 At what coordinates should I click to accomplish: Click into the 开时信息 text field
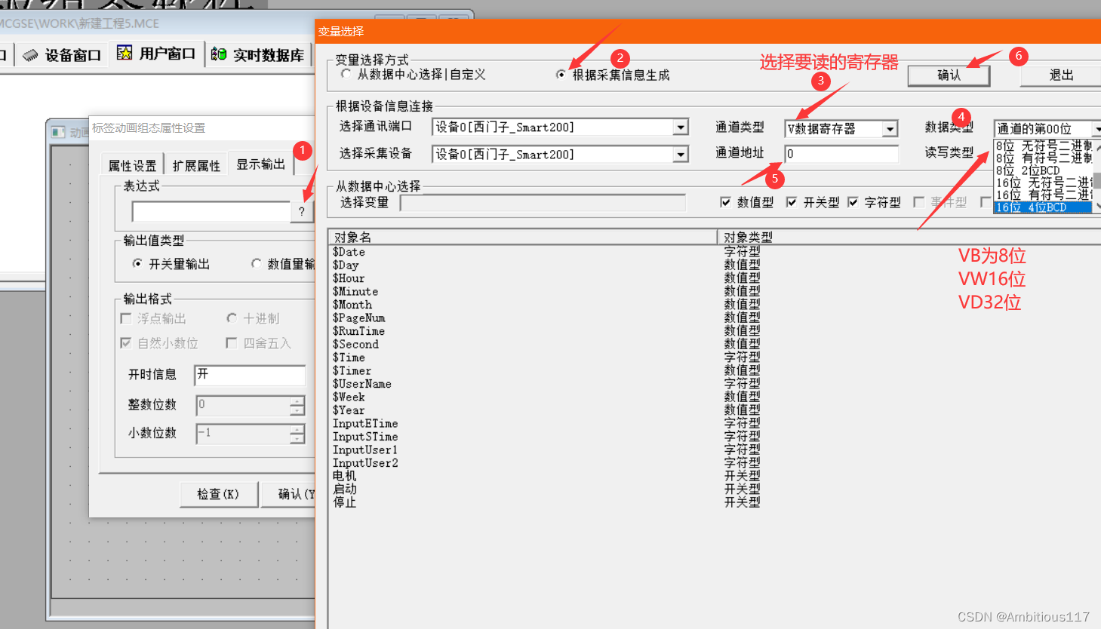tap(250, 375)
